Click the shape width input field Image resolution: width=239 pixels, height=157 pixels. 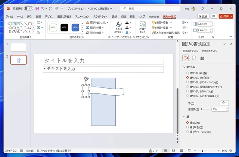pyautogui.click(x=204, y=30)
